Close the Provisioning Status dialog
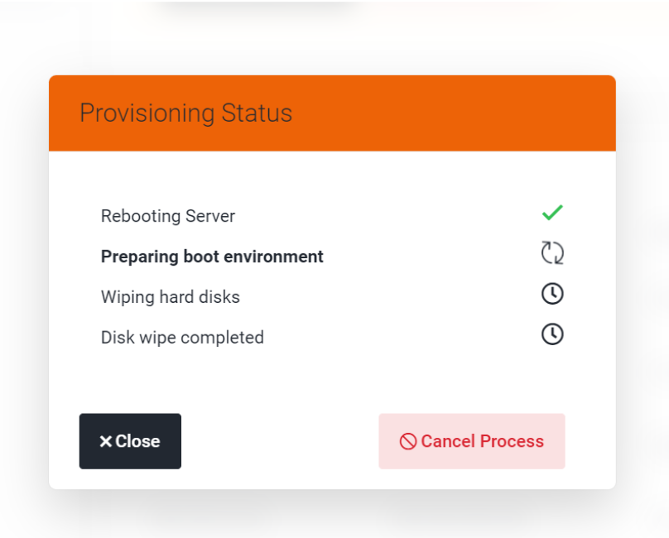The image size is (669, 538). tap(130, 441)
